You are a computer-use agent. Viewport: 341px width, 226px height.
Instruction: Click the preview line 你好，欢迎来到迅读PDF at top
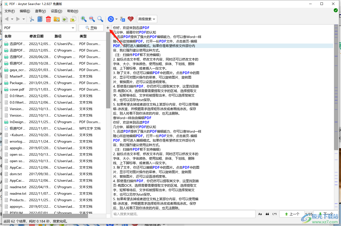(131, 28)
